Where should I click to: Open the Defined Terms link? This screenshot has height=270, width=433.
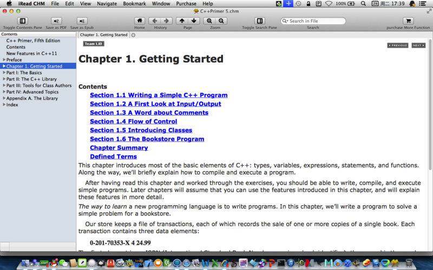(x=114, y=157)
